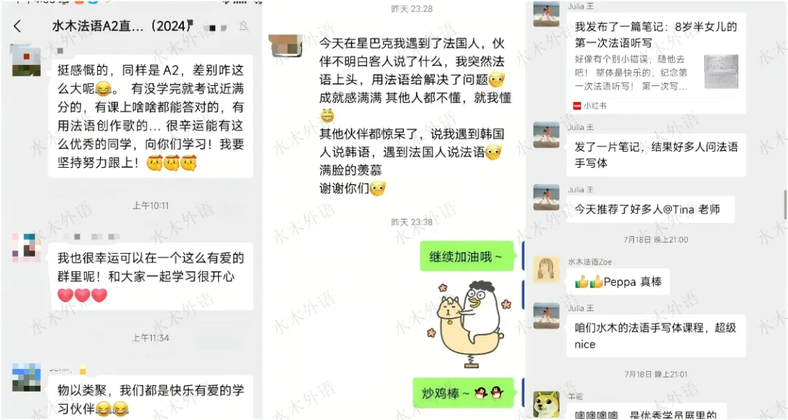This screenshot has height=420, width=788.
Task: Tap the avatar beside 我也很幸运 message
Action: coord(26,247)
